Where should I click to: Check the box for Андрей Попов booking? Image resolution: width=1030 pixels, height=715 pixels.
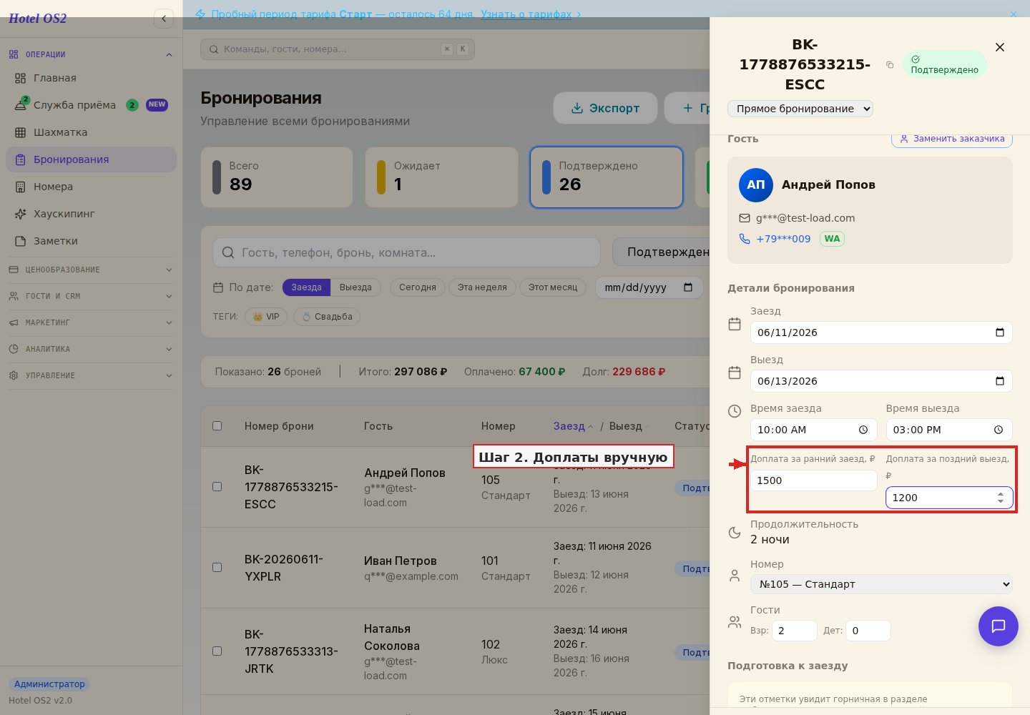[x=217, y=486]
